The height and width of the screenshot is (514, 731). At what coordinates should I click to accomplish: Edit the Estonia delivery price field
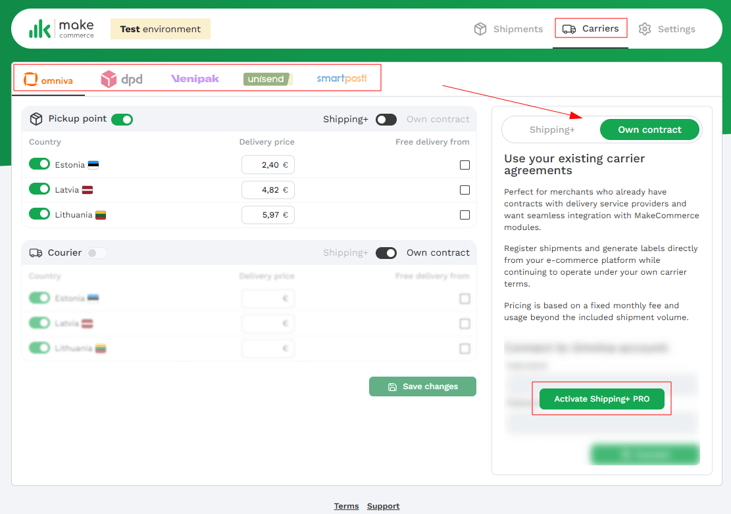[266, 165]
